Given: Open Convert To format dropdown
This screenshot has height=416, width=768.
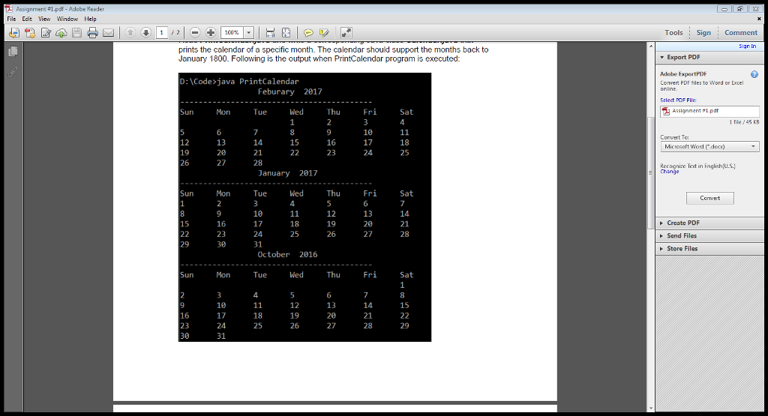Looking at the screenshot, I should (x=709, y=147).
